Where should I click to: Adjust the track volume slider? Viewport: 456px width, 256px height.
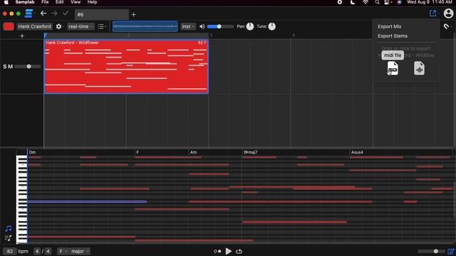[220, 26]
